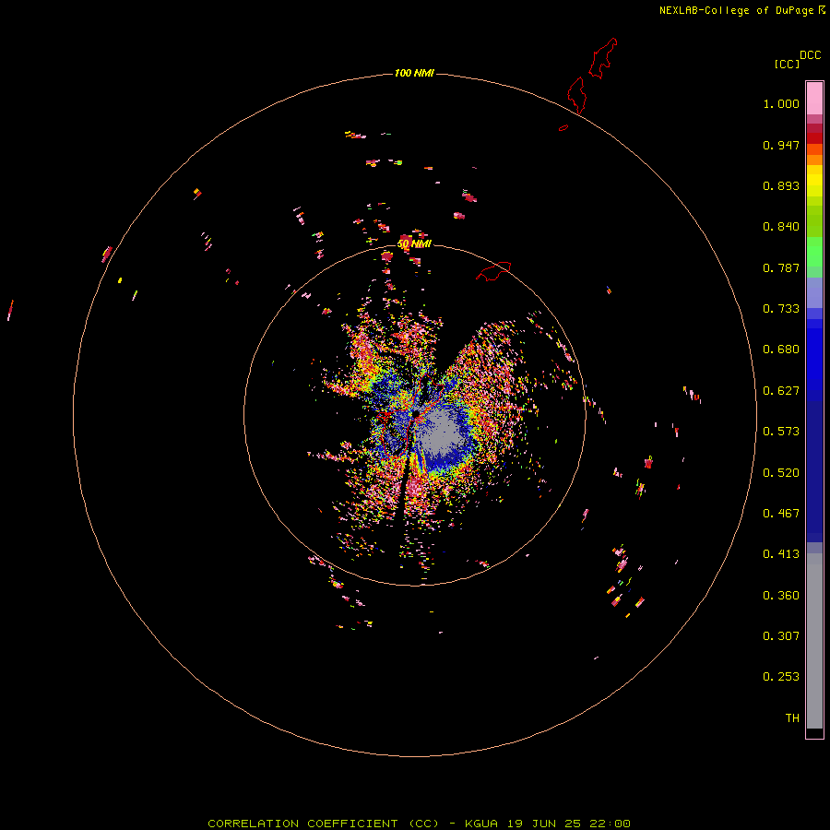Click the gray low-CC patch near radar center
Screen dimensions: 830x830
click(x=441, y=434)
